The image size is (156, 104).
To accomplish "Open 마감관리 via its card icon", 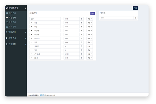I will coord(7,22).
